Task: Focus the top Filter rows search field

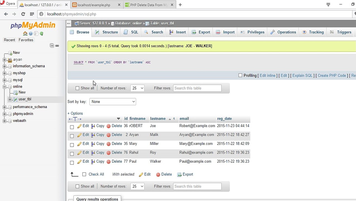Action: (197, 88)
